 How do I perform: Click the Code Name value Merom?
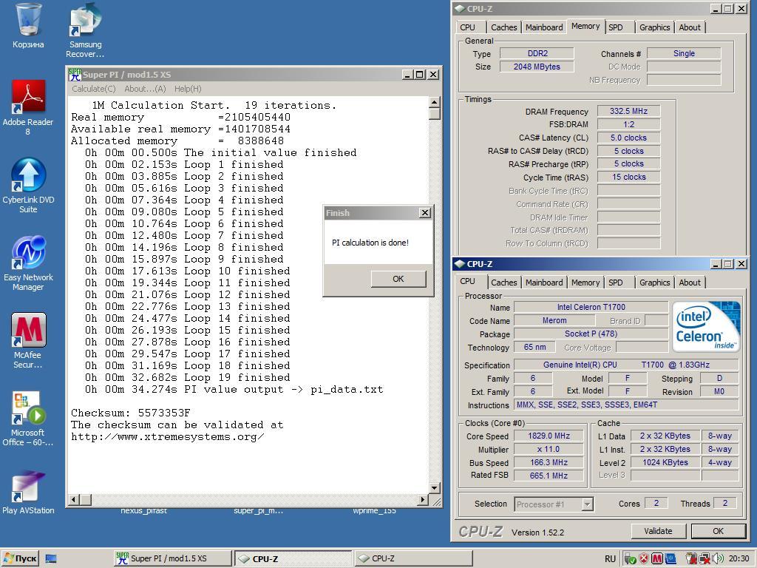coord(554,320)
